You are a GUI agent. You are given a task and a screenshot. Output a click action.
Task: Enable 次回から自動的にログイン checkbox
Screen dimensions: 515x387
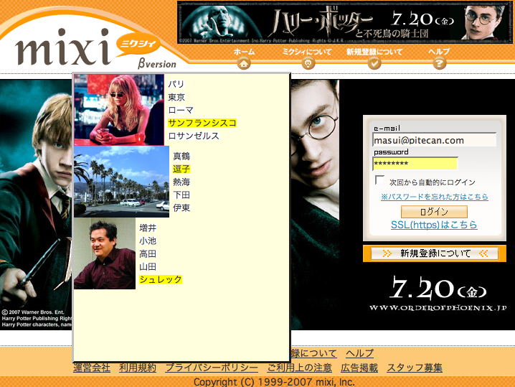point(379,180)
